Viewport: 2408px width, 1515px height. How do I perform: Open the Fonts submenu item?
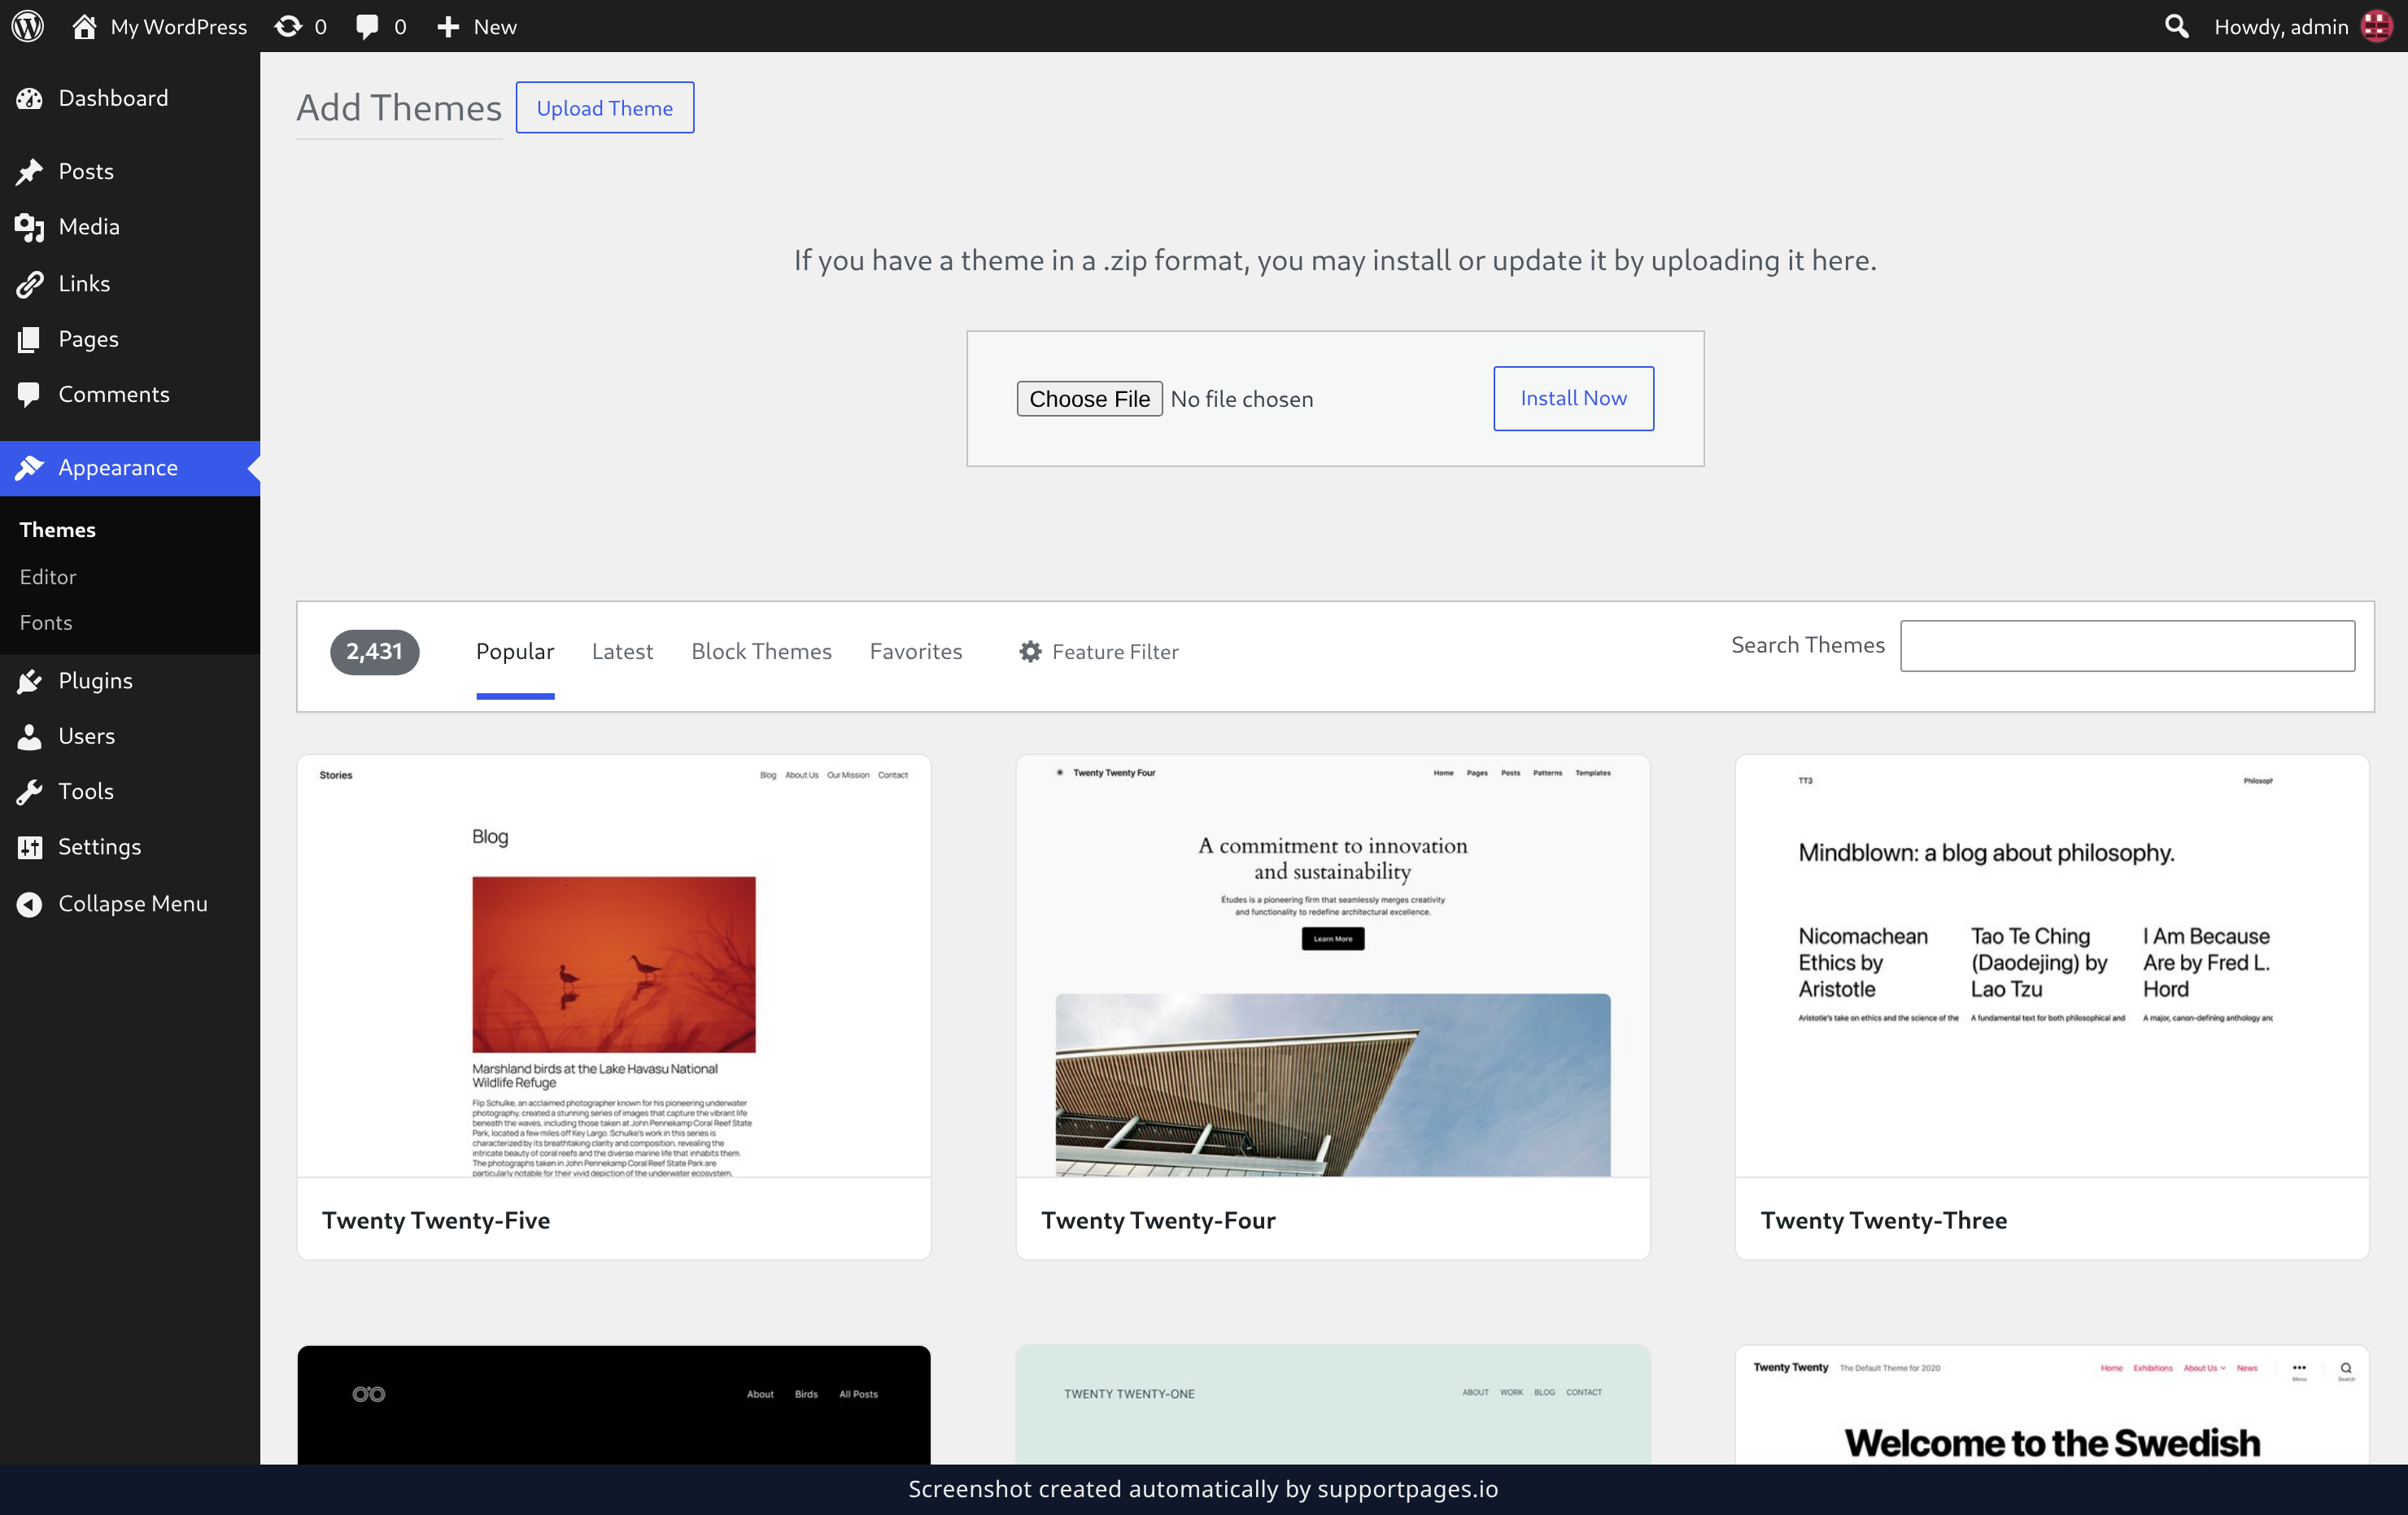tap(46, 622)
